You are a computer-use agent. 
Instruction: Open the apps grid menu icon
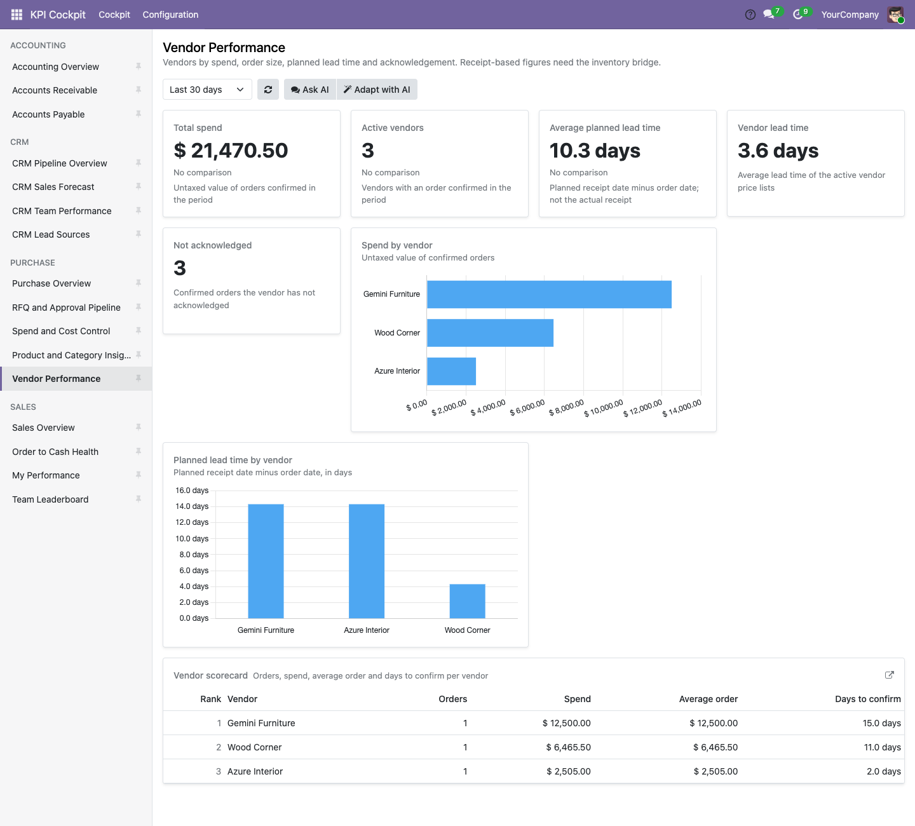coord(17,15)
